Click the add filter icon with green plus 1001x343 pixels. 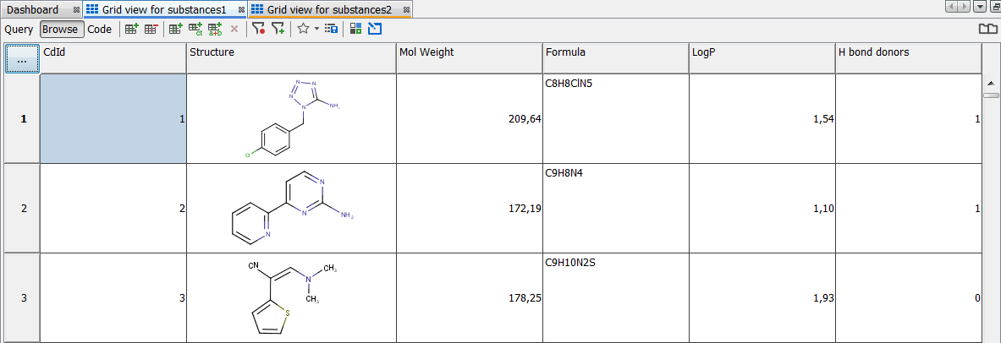click(278, 29)
